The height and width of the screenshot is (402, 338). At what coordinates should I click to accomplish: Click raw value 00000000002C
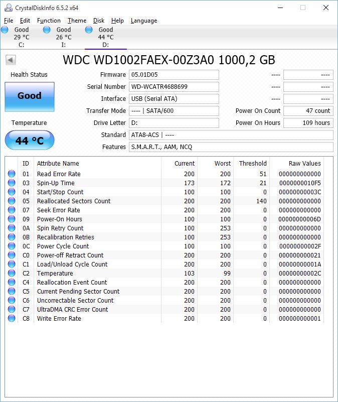(x=300, y=274)
